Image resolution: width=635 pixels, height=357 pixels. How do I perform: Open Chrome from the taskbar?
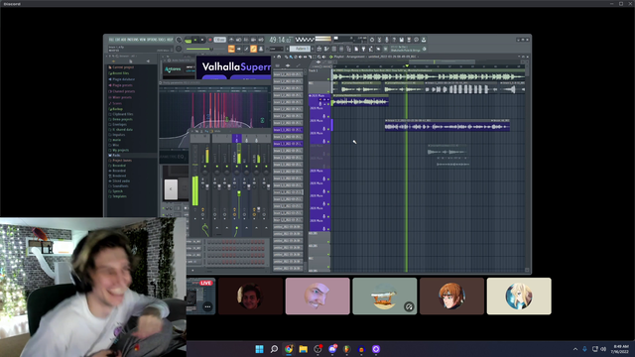pos(289,349)
